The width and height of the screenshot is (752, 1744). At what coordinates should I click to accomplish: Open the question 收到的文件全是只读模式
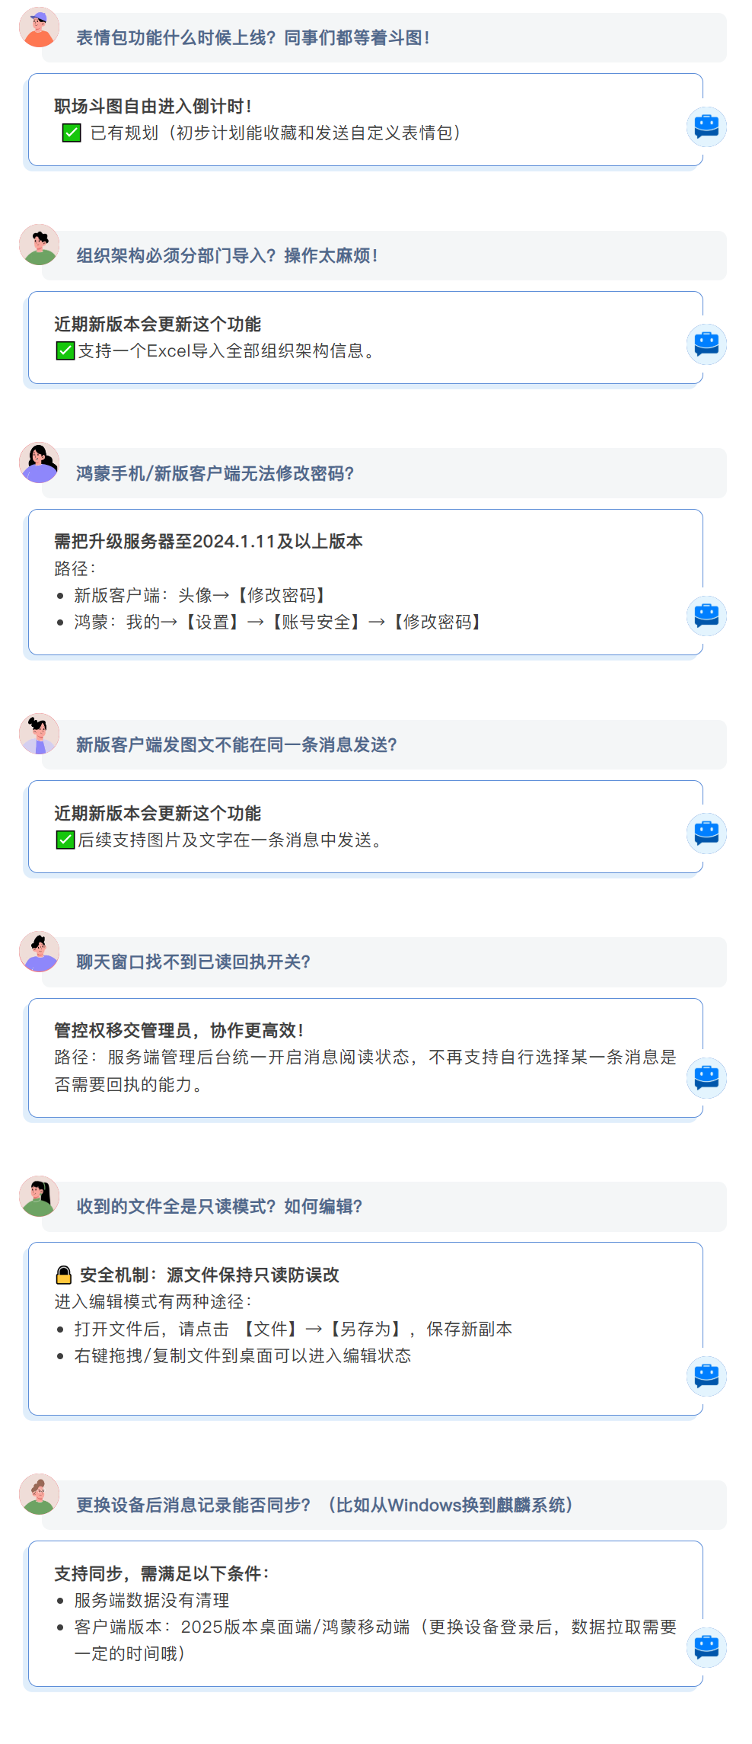click(x=219, y=1206)
